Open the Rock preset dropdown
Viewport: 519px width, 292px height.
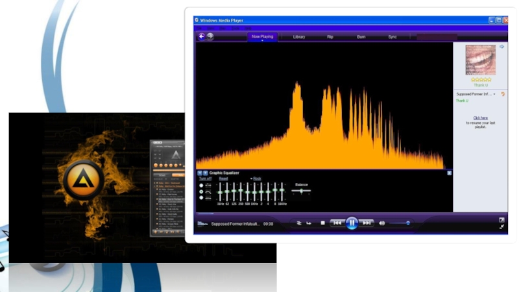256,179
